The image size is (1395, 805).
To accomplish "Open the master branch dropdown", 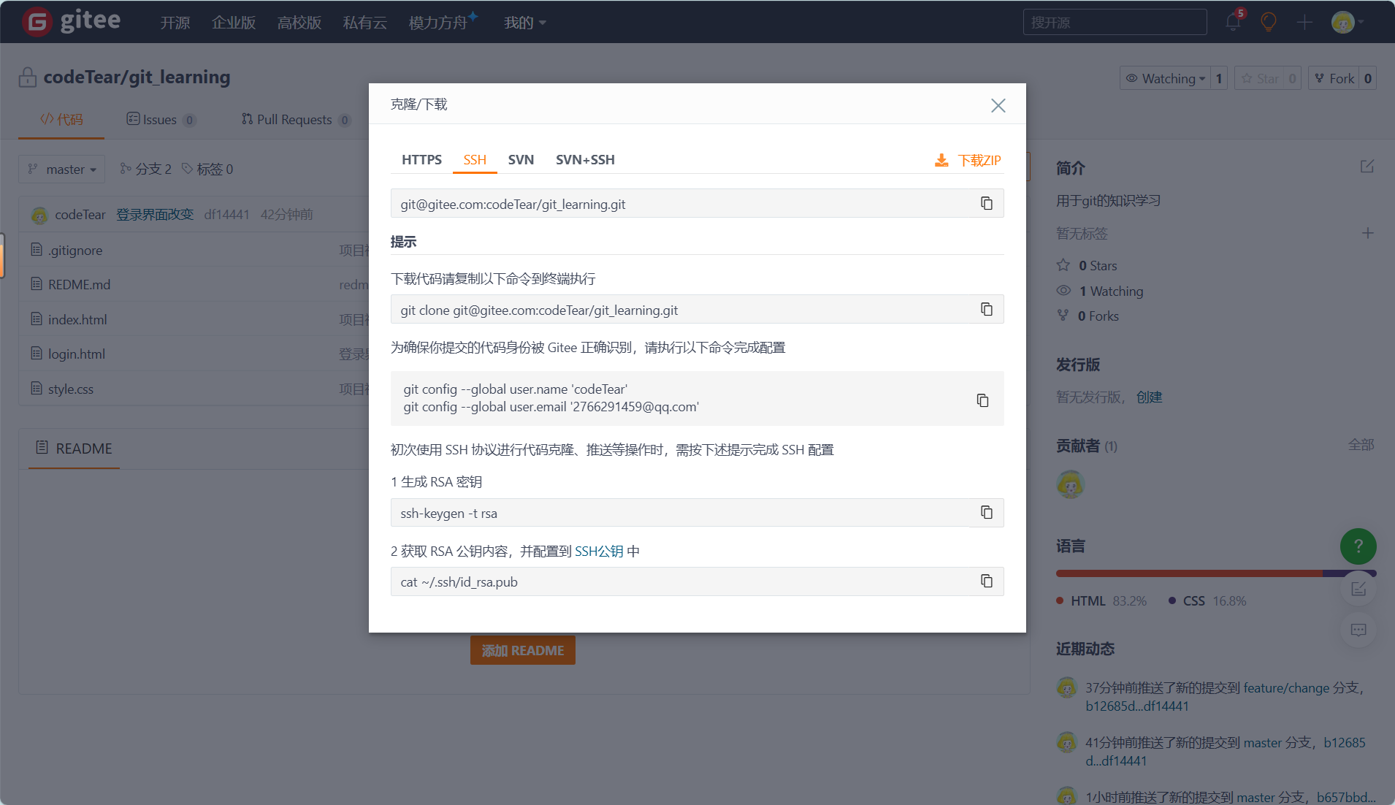I will [62, 169].
